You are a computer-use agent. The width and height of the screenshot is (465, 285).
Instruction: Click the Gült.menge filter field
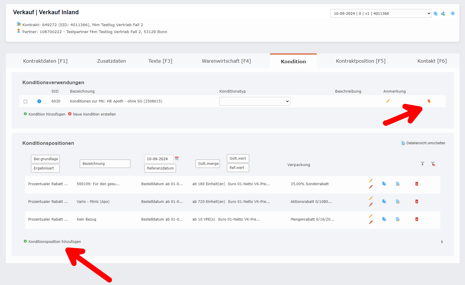(208, 164)
